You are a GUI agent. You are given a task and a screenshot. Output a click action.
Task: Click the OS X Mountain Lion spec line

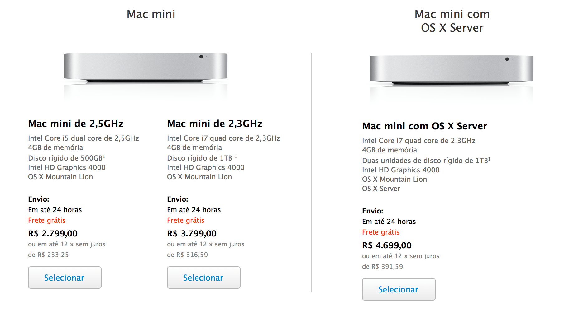[60, 177]
